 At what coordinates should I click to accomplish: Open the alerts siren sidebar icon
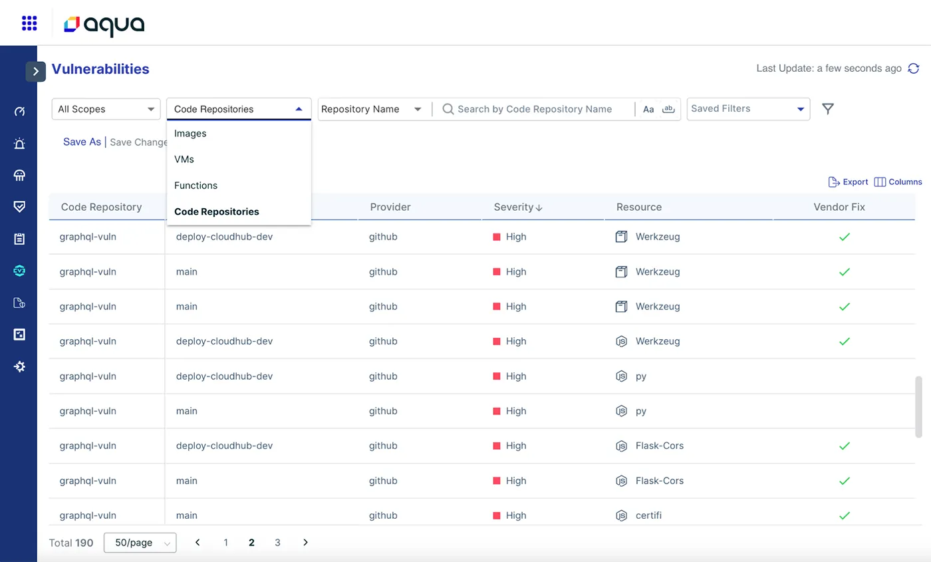pos(19,143)
